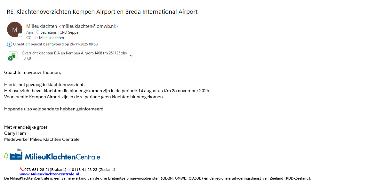The image size is (368, 193).
Task: Open attachment Overzicht klachten BIA en Kempen Airport xlsx
Action: point(71,55)
